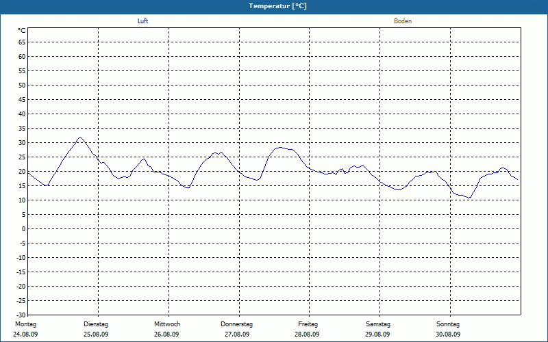Click the Luft legend label
This screenshot has width=548, height=342.
point(142,21)
